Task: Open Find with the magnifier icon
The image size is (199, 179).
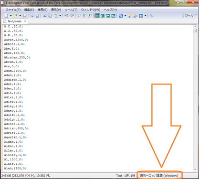Action: point(79,16)
